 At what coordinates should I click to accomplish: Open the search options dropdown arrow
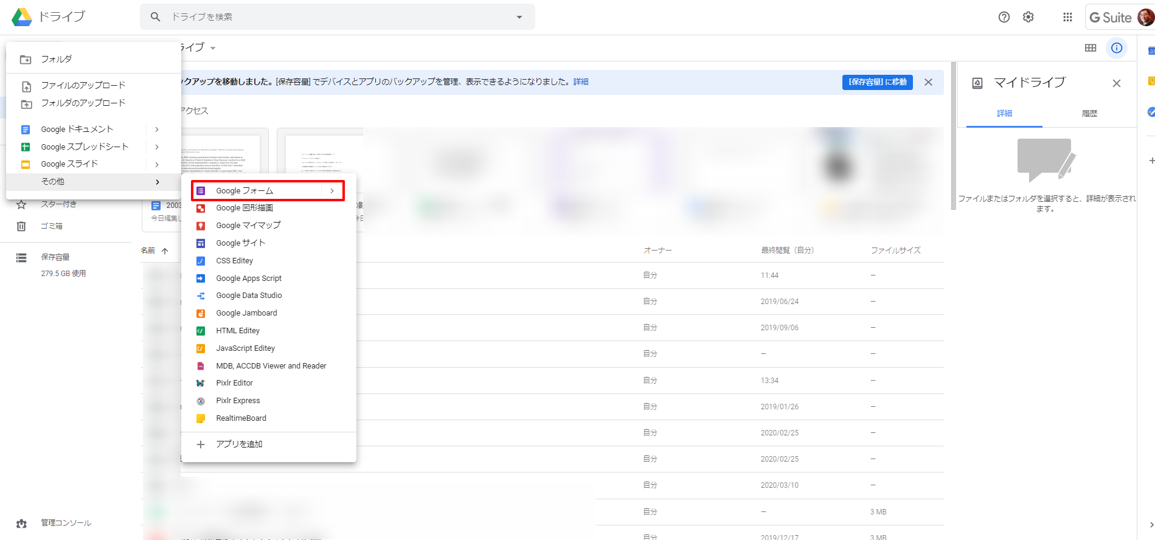[x=519, y=17]
